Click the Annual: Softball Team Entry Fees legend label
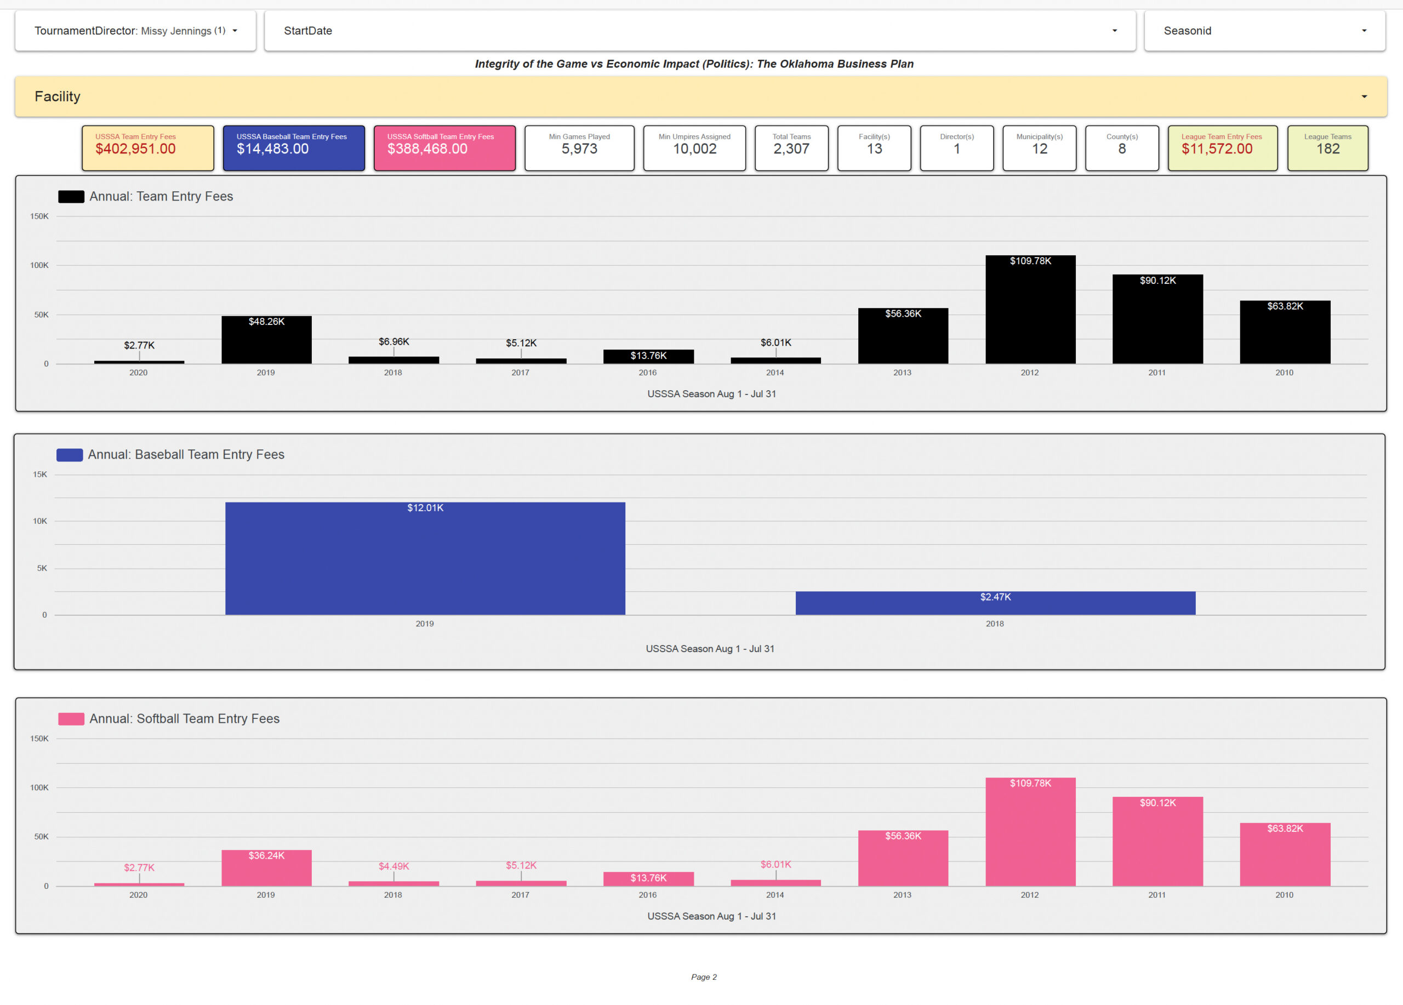This screenshot has width=1403, height=1005. 184,718
